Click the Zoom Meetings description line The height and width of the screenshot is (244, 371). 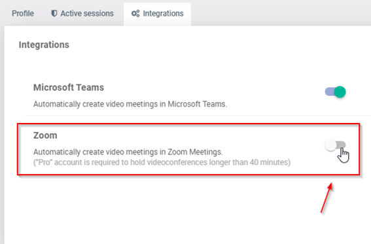128,152
